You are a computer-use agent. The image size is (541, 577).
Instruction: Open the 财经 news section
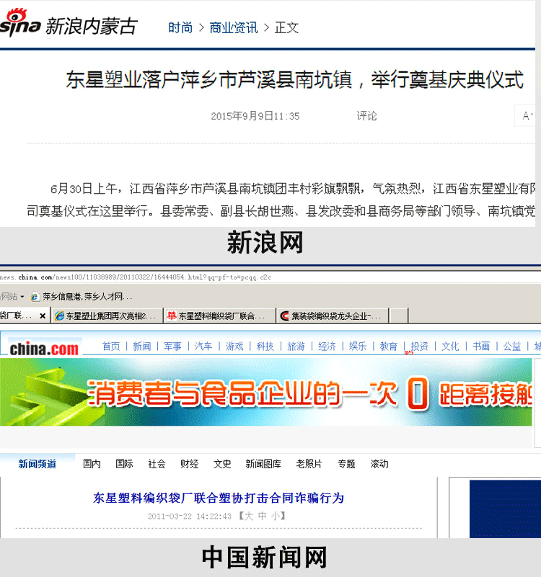[190, 464]
